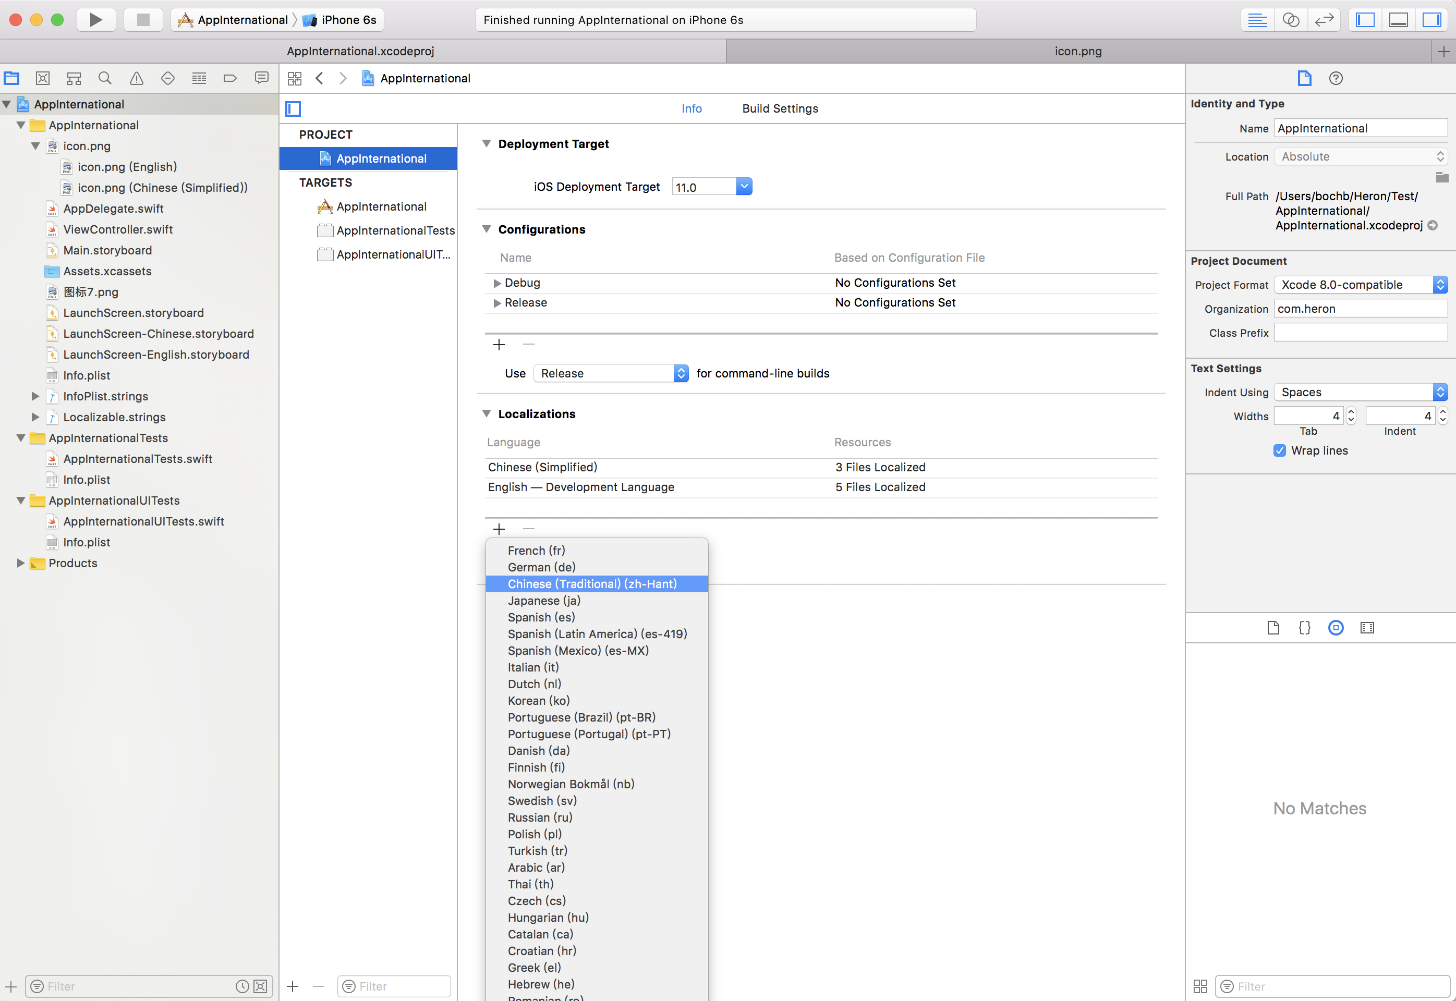Expand the Release configuration
Screen dimensions: 1456x1001
(497, 303)
